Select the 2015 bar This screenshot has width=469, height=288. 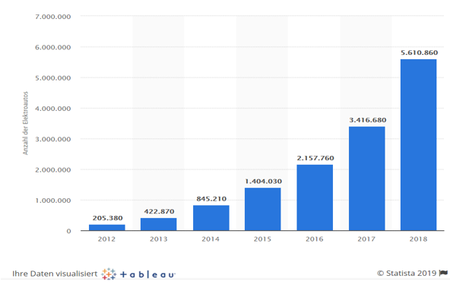(262, 209)
